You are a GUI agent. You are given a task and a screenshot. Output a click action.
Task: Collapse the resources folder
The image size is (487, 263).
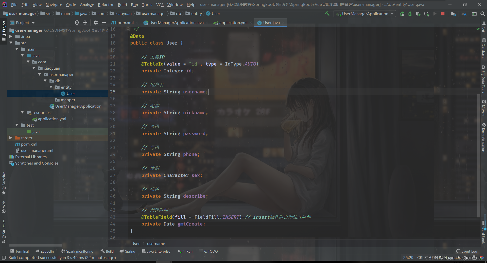(x=22, y=112)
